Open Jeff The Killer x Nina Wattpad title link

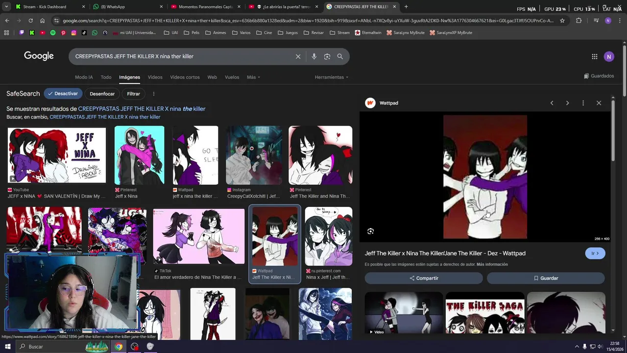[x=445, y=253]
